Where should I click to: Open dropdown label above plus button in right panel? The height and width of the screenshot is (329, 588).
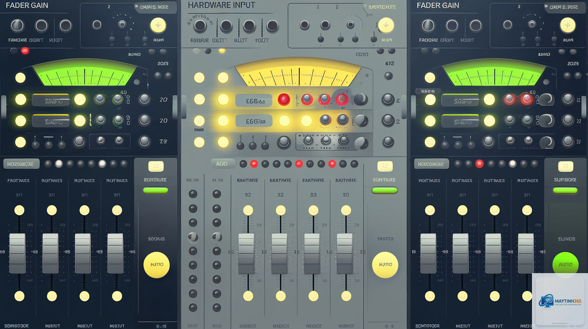[x=565, y=7]
